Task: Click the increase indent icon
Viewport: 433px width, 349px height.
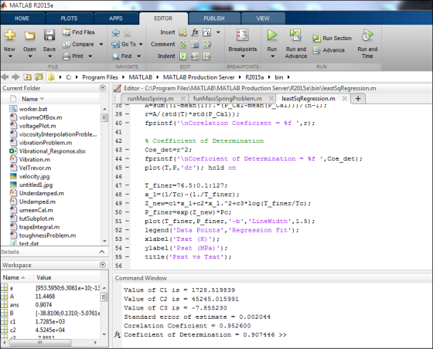Action: [x=195, y=56]
